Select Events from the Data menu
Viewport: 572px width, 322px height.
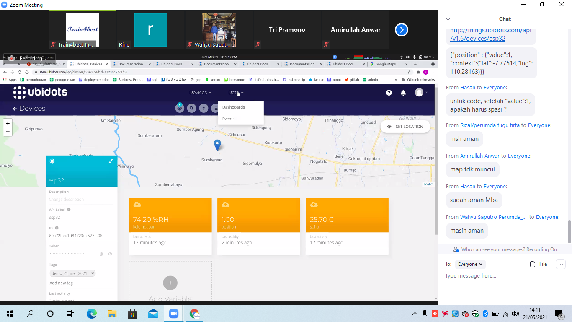(x=229, y=119)
